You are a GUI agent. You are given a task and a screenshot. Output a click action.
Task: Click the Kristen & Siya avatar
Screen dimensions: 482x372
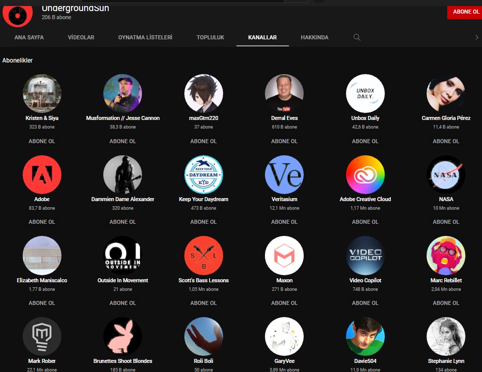pos(42,93)
